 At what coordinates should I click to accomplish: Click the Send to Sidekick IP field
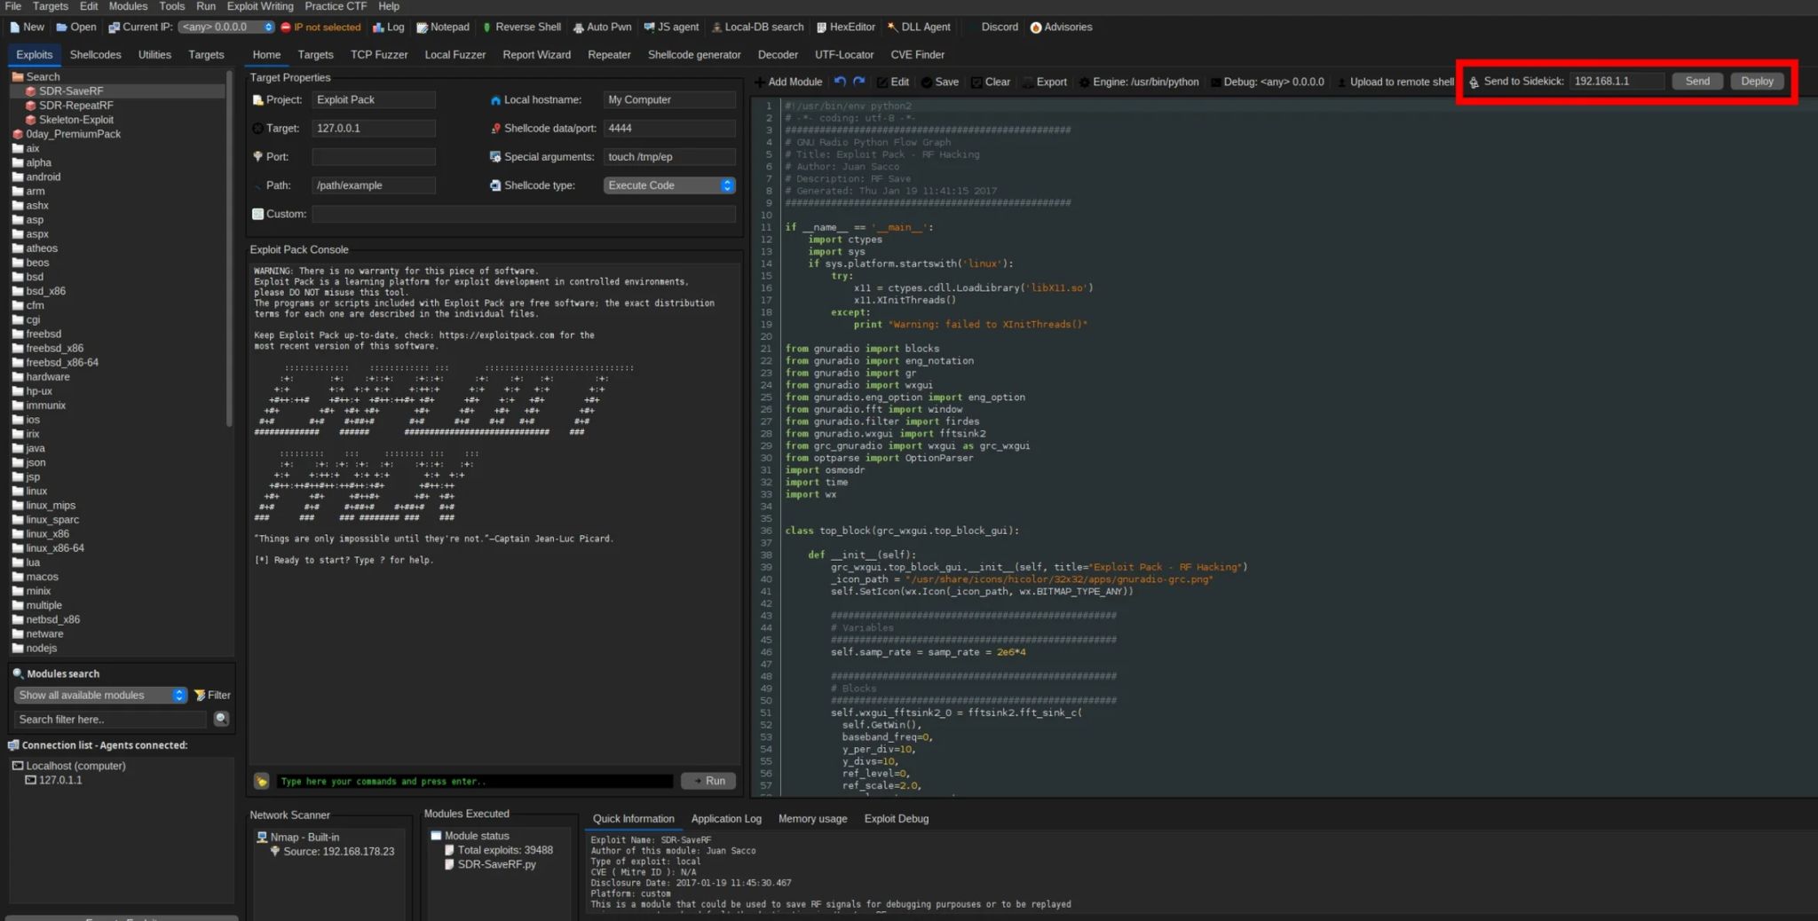click(1616, 82)
